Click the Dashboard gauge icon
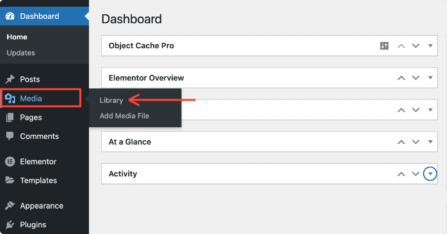Viewport: 447px width, 234px height. 10,16
